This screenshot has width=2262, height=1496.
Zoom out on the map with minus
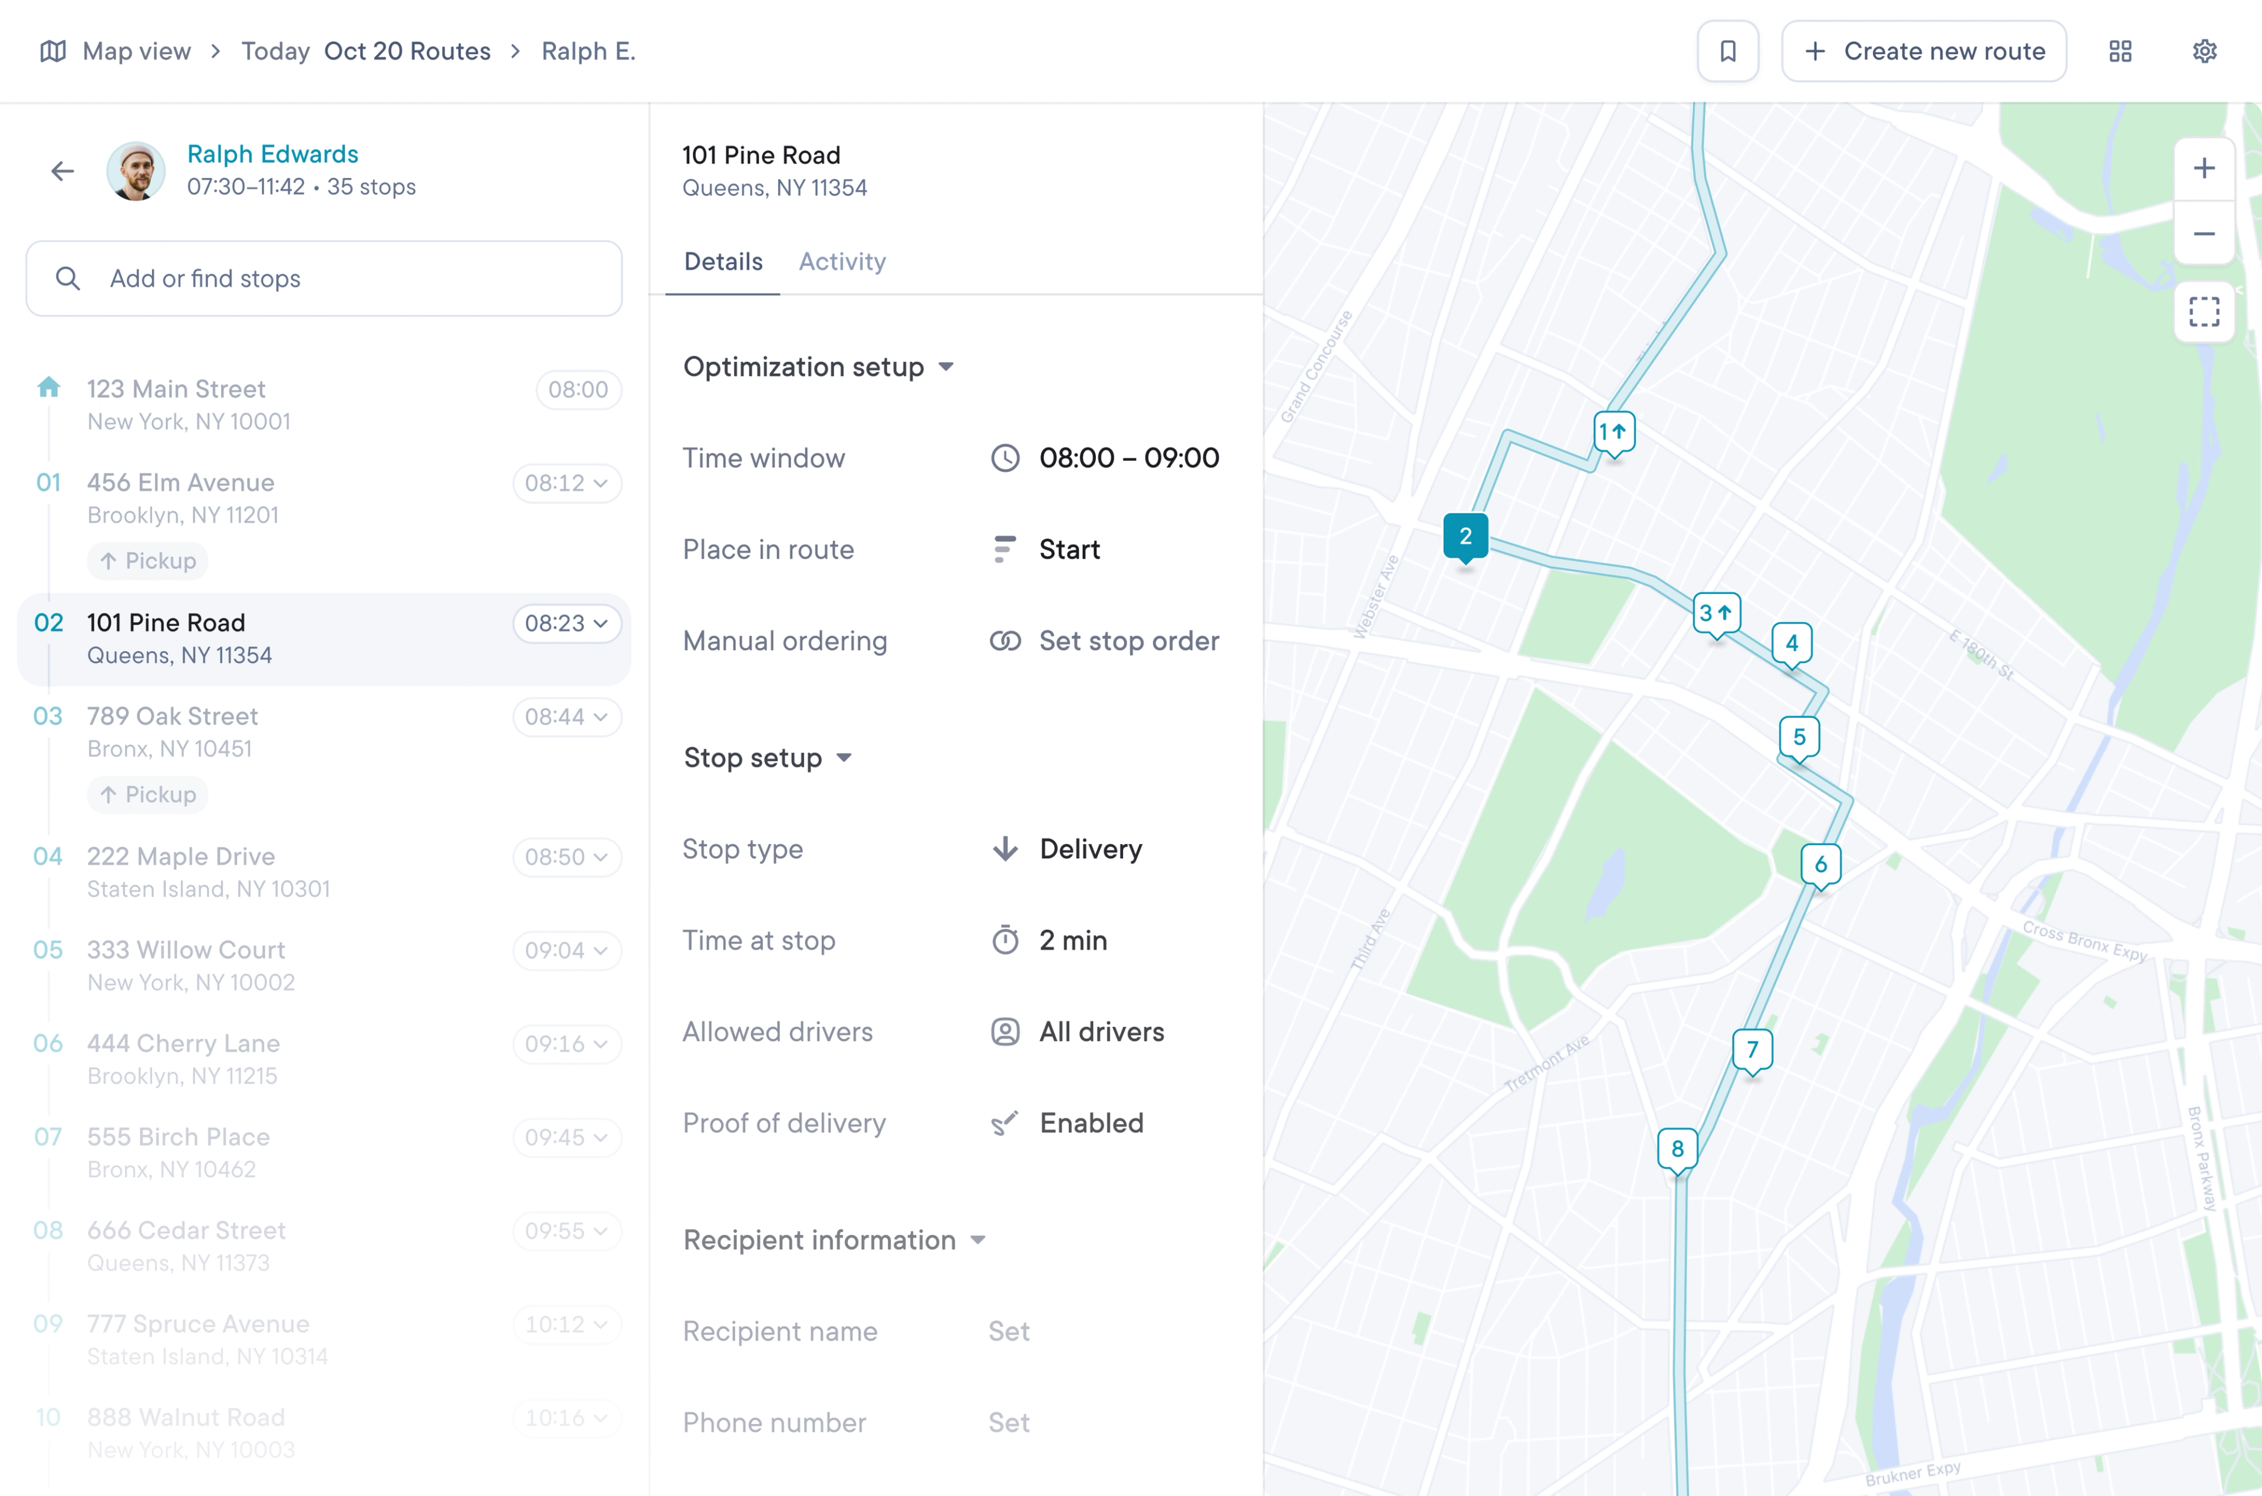2204,234
